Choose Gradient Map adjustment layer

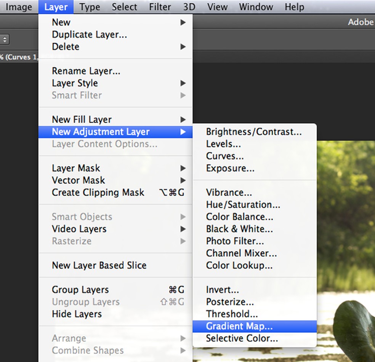pos(239,326)
